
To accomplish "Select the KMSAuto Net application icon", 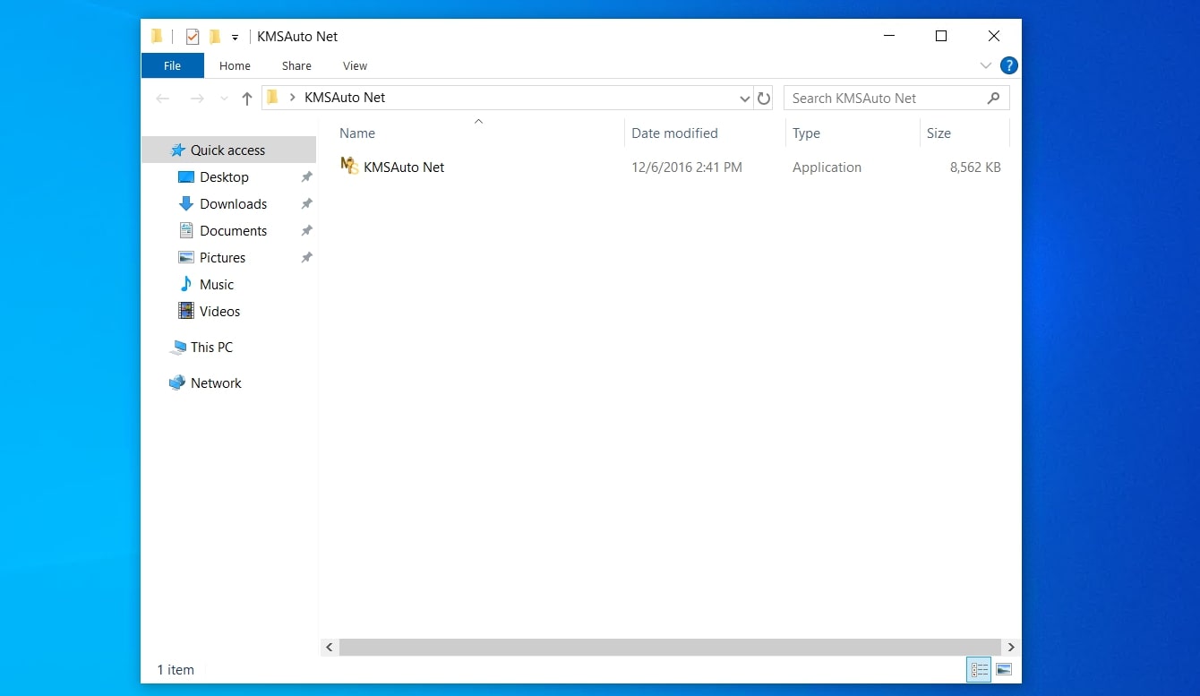I will click(x=349, y=167).
